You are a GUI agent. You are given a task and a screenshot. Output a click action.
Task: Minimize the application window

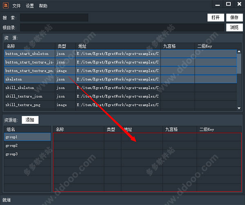pos(217,5)
